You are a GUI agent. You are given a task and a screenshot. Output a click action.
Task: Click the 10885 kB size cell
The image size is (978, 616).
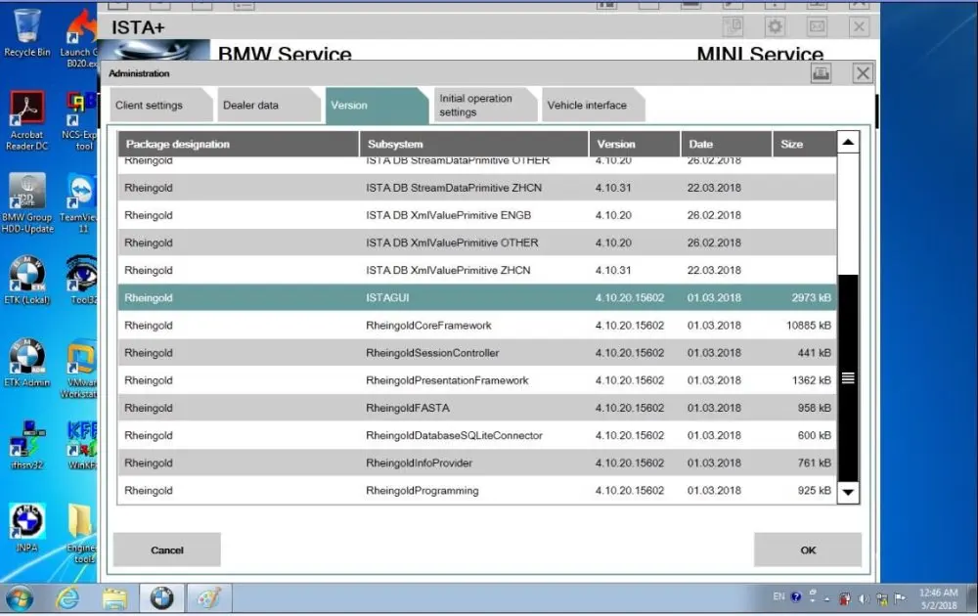(809, 325)
